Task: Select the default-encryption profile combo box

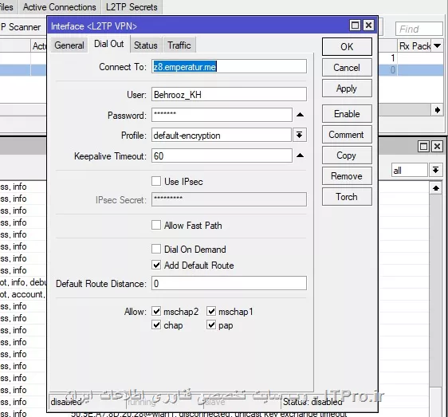Action: pos(222,135)
